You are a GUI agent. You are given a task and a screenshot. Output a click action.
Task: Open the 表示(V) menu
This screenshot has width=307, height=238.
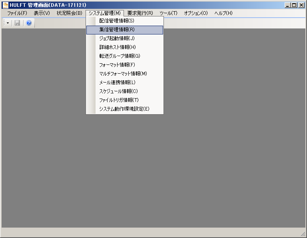[x=42, y=13]
